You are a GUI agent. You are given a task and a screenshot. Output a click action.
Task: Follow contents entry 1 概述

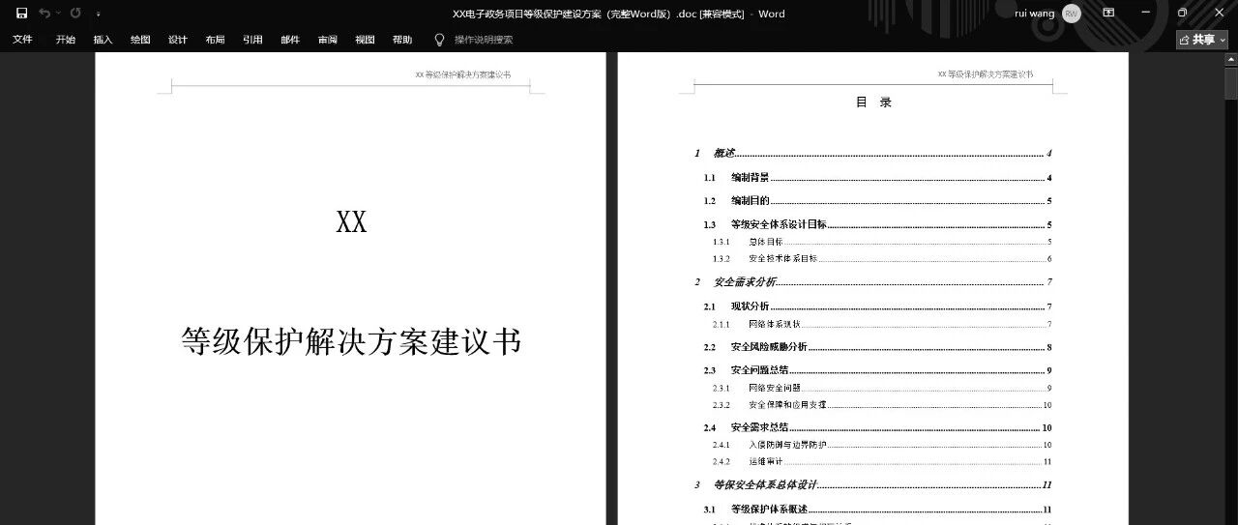click(x=872, y=154)
